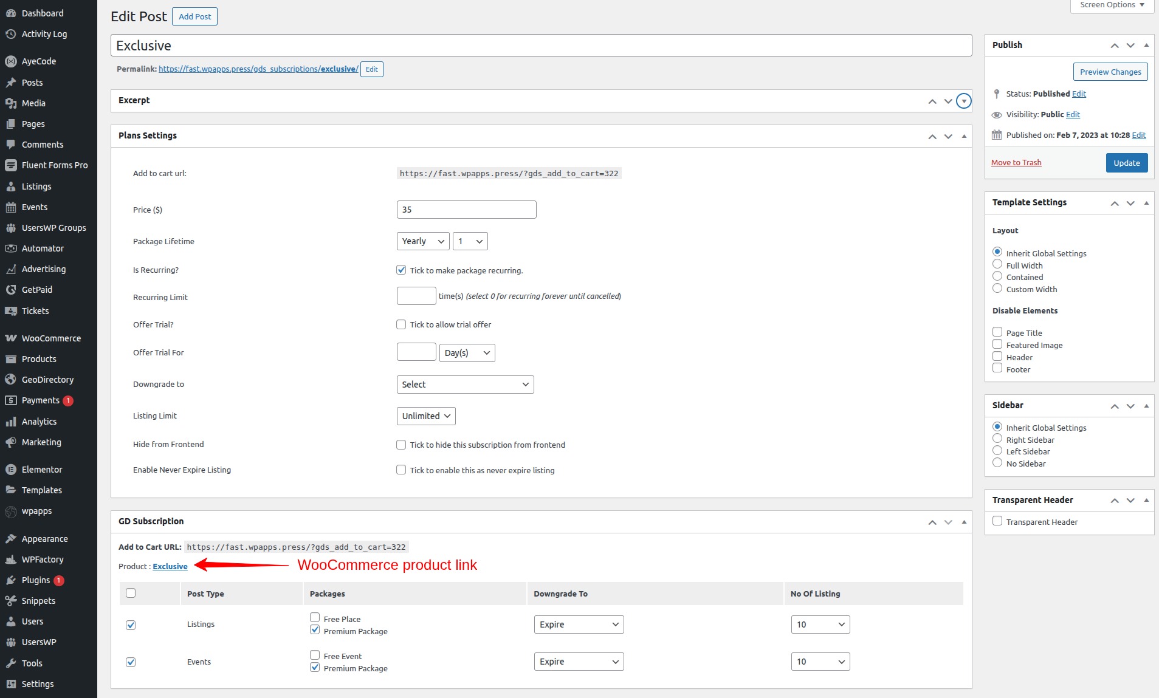1159x698 pixels.
Task: Open the Listings menu item
Action: coord(36,186)
